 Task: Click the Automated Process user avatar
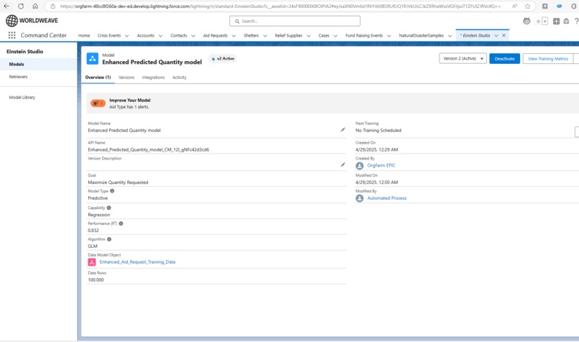click(360, 198)
